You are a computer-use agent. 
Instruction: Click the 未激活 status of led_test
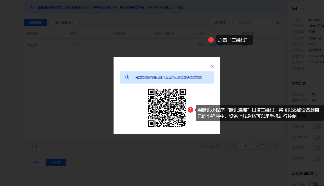tap(74, 45)
